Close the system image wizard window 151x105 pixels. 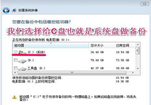click(145, 4)
